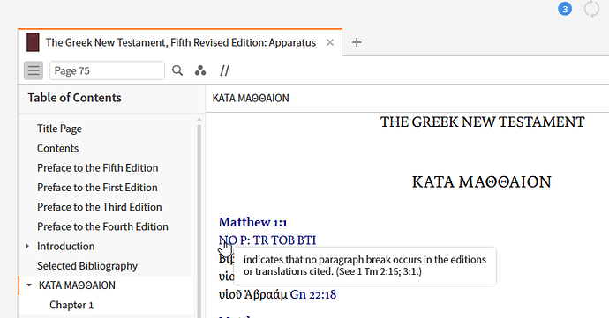Open the Gn 22:18 cross-reference link
Screen dimensions: 609x318
coord(313,295)
